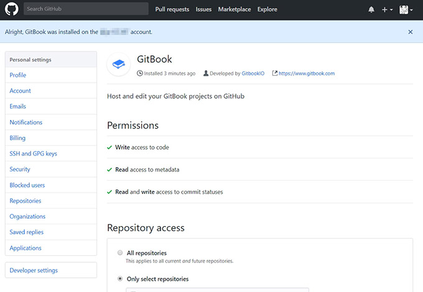This screenshot has height=292, width=423.
Task: Open Blocked users settings
Action: pos(51,185)
